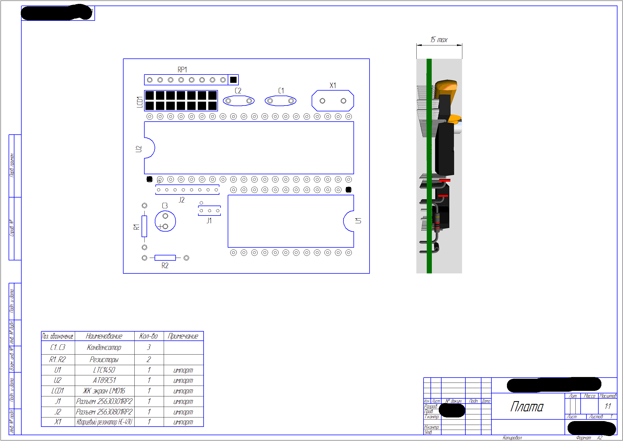Image resolution: width=623 pixels, height=441 pixels.
Task: Select the 'AT89C51' part name cell
Action: click(104, 380)
